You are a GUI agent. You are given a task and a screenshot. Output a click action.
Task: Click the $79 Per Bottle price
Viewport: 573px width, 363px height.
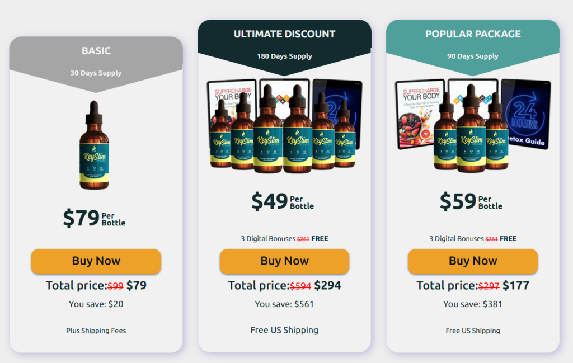94,218
